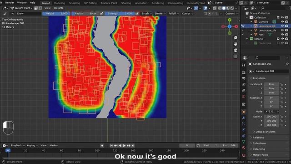Hide Camera with its eye icon
The height and width of the screenshot is (164, 291).
coord(282,22)
